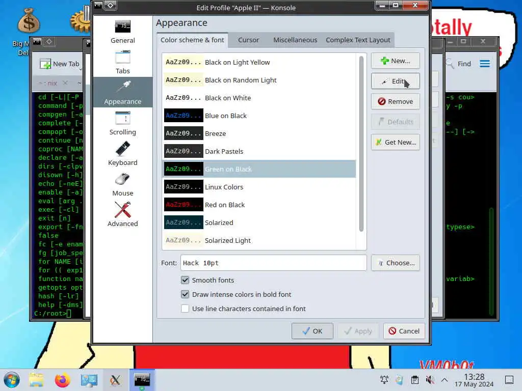Screen dimensions: 522x391
Task: Switch to the Konsole taskbar entry
Action: pyautogui.click(x=142, y=380)
